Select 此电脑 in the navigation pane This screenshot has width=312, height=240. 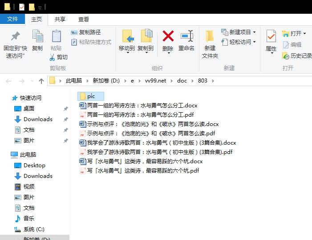pos(24,155)
